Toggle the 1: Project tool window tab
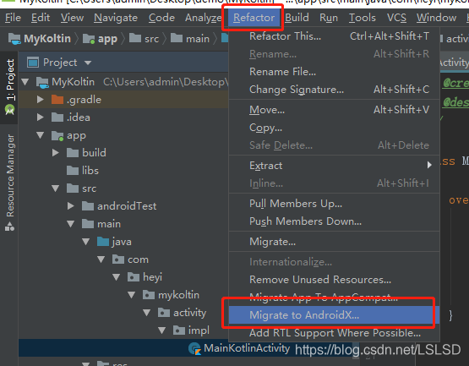This screenshot has height=366, width=469. click(9, 87)
